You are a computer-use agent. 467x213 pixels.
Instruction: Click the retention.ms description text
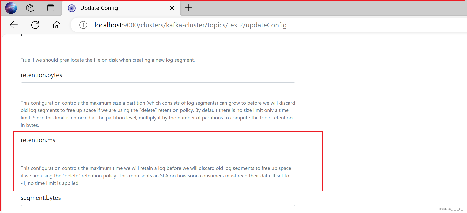156,176
